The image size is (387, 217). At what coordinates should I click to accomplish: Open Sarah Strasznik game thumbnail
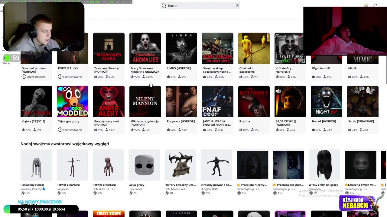point(363,102)
